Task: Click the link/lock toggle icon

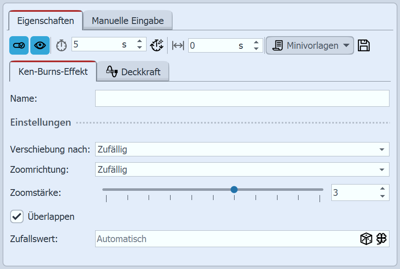Action: 19,45
